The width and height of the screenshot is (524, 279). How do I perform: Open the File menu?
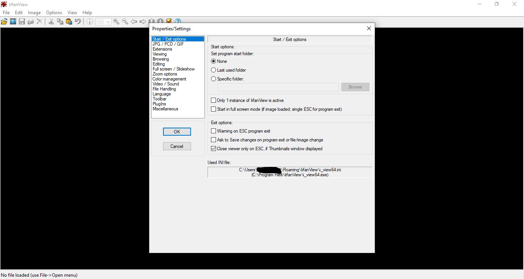tap(6, 13)
